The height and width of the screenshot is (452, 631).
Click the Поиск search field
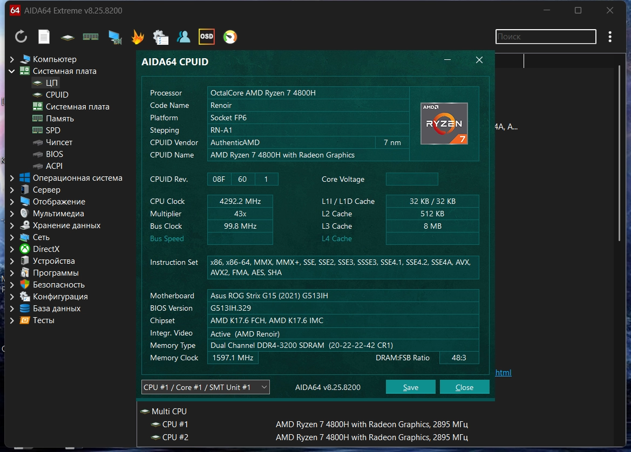tap(545, 37)
